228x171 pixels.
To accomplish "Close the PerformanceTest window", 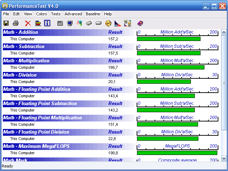I will (x=223, y=6).
